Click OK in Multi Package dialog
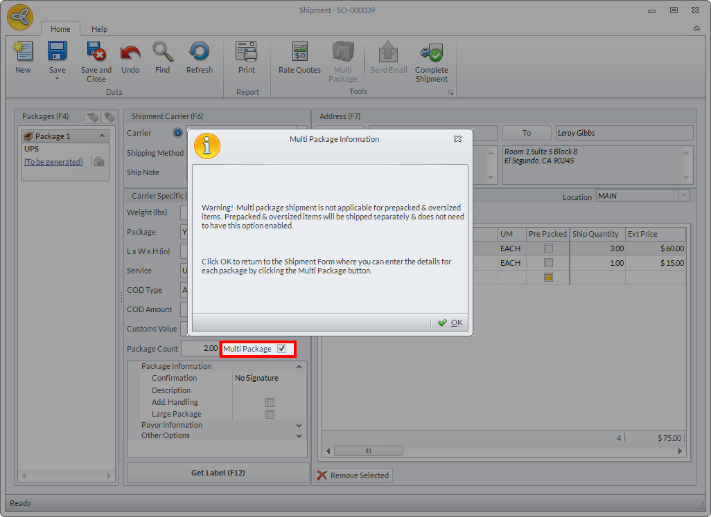The height and width of the screenshot is (517, 711). point(450,323)
